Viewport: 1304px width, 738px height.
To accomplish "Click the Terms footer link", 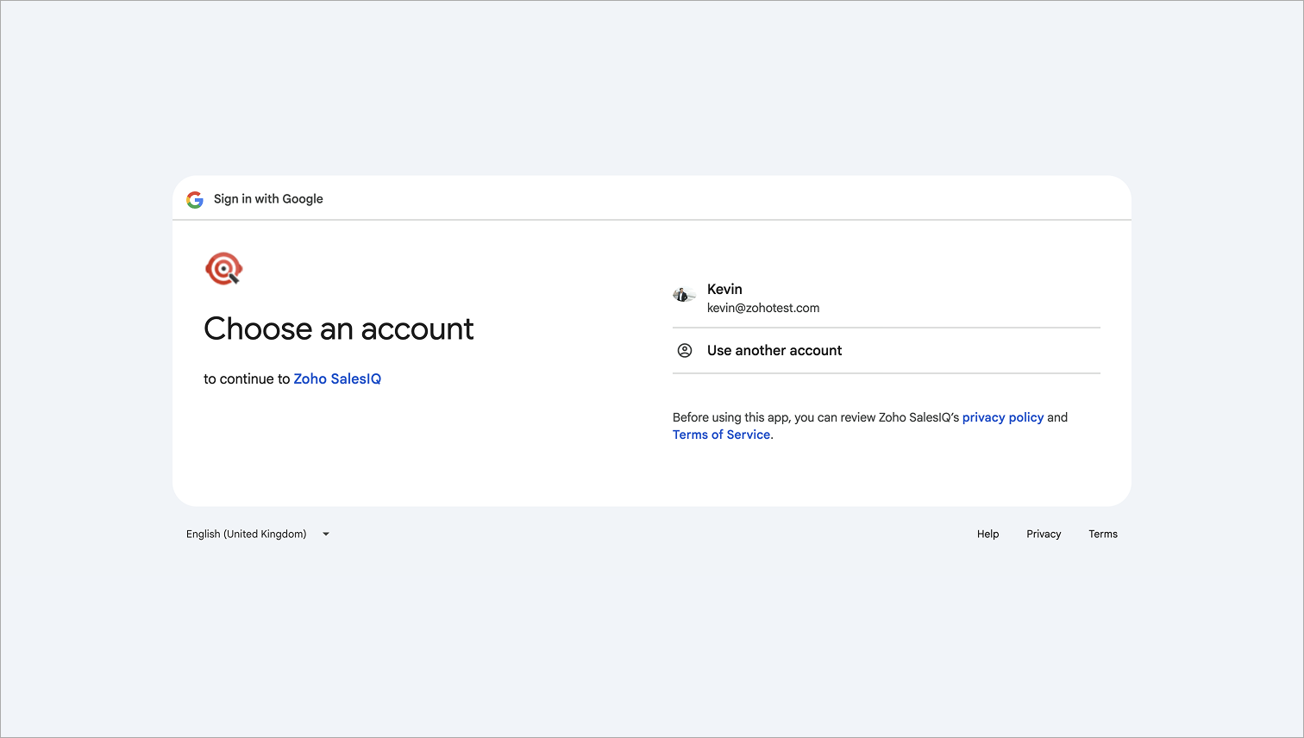I will point(1102,535).
